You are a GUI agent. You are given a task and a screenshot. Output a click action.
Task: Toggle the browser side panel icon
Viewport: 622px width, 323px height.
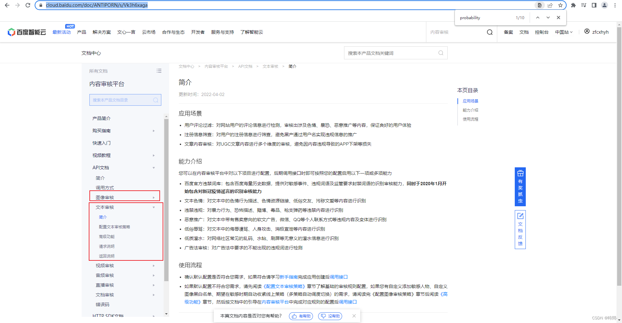point(594,5)
